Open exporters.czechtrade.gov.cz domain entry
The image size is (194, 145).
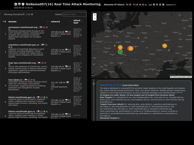24,45
